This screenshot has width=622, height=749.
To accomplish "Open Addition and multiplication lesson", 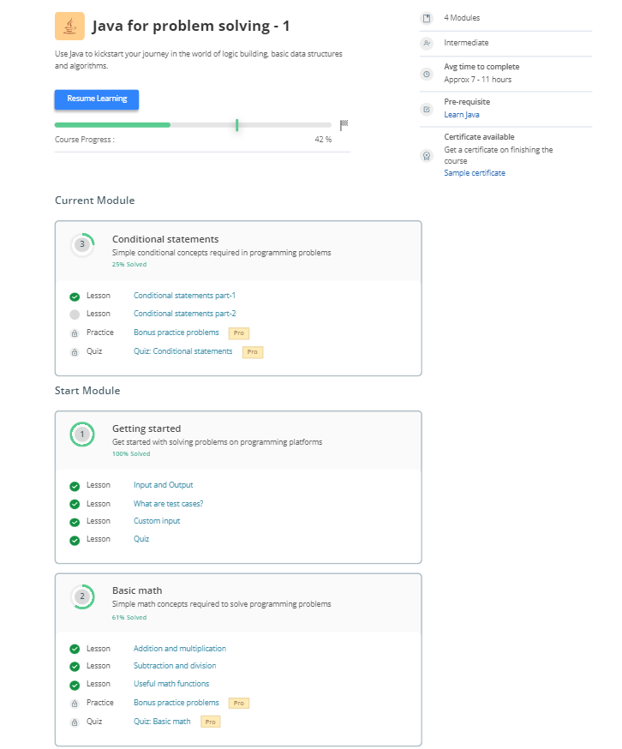I will tap(180, 648).
